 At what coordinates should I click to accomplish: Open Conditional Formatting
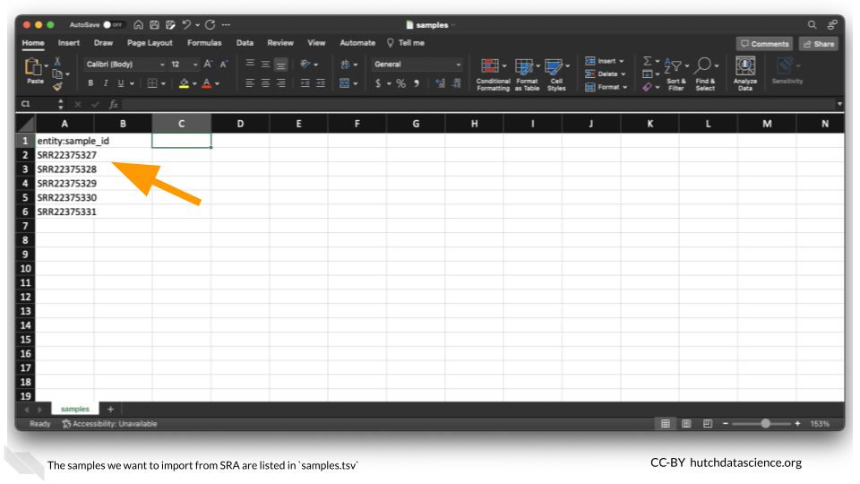[x=493, y=74]
